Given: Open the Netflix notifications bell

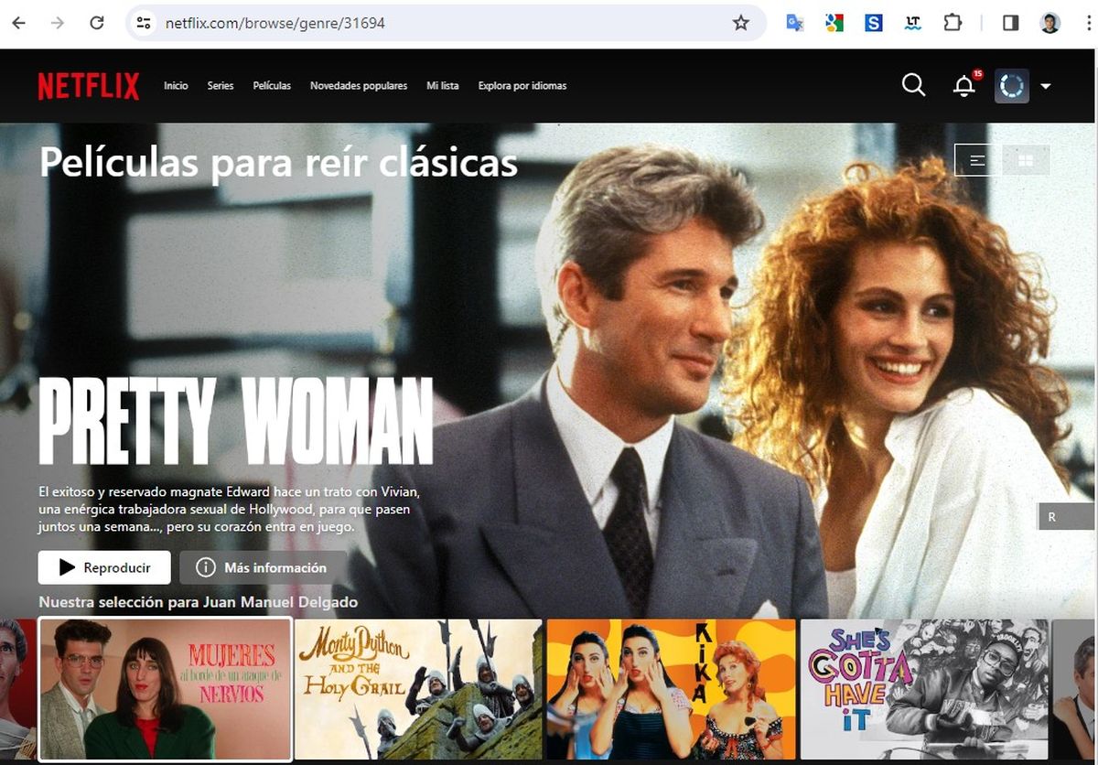Looking at the screenshot, I should tap(963, 86).
